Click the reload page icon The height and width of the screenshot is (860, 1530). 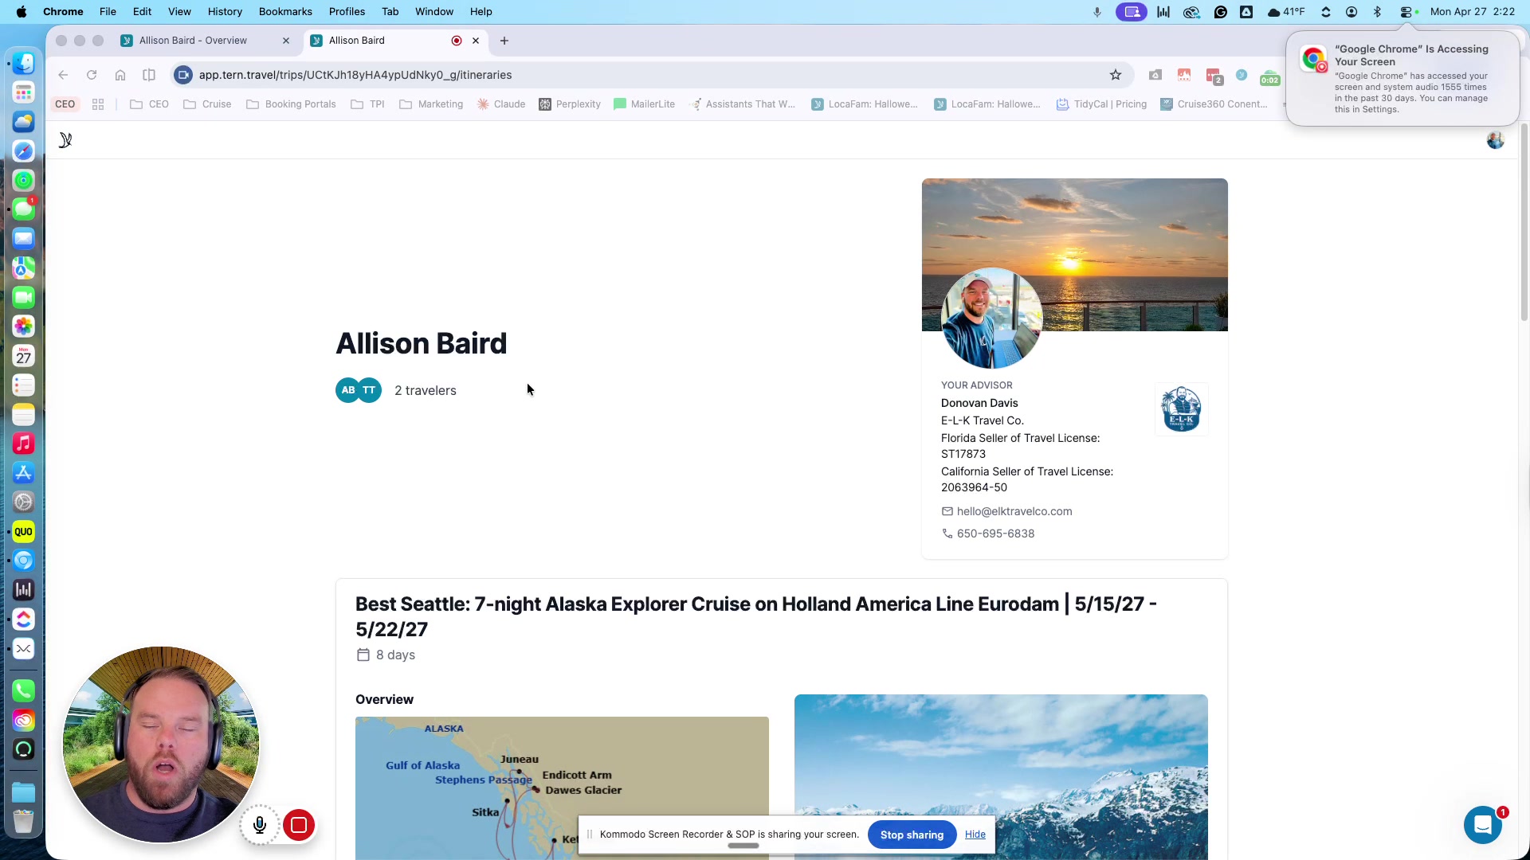point(92,75)
